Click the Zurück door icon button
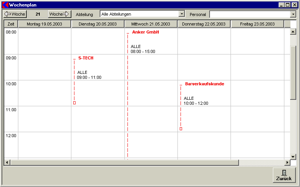The height and width of the screenshot is (187, 300). tap(284, 175)
